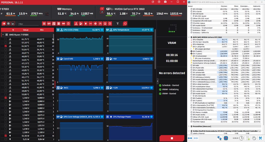265x142 pixels.
Task: Click HWiNFO logging sheet with plus icon
Action: tap(248, 138)
